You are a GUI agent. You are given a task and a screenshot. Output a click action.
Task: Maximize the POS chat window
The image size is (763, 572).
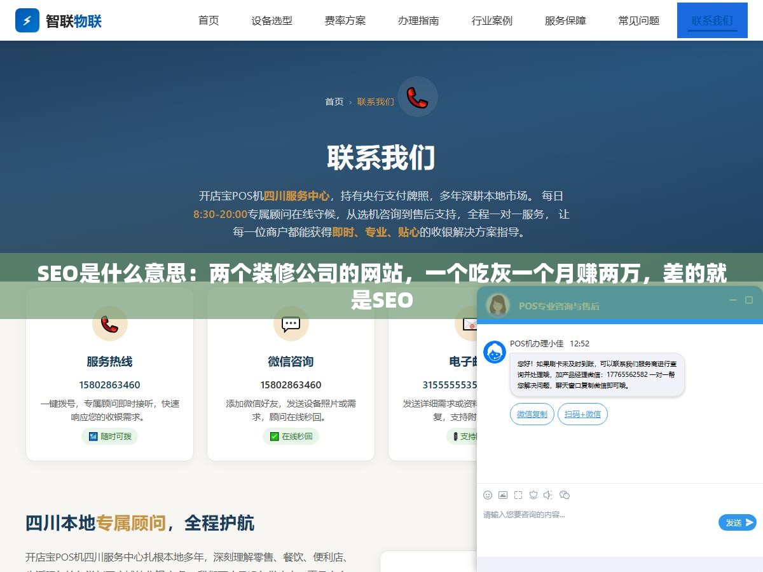pos(749,300)
